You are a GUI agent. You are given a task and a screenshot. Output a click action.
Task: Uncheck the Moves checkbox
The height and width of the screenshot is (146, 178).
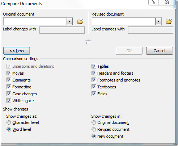point(9,73)
